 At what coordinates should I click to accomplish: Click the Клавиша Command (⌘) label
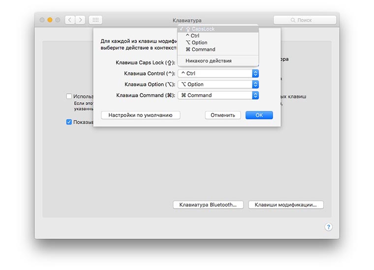[146, 95]
